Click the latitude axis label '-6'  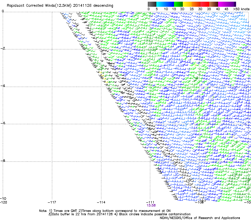tap(3, 123)
